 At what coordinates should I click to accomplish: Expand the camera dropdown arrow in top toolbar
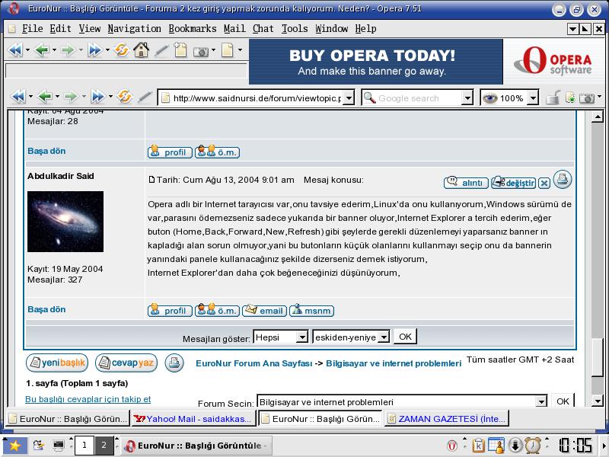pos(213,50)
